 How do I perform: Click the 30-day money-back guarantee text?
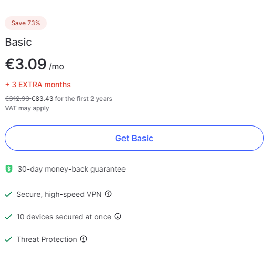coord(71,169)
